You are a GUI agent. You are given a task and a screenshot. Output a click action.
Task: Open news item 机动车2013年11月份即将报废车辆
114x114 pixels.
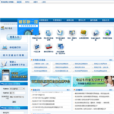pyautogui.click(x=43, y=101)
